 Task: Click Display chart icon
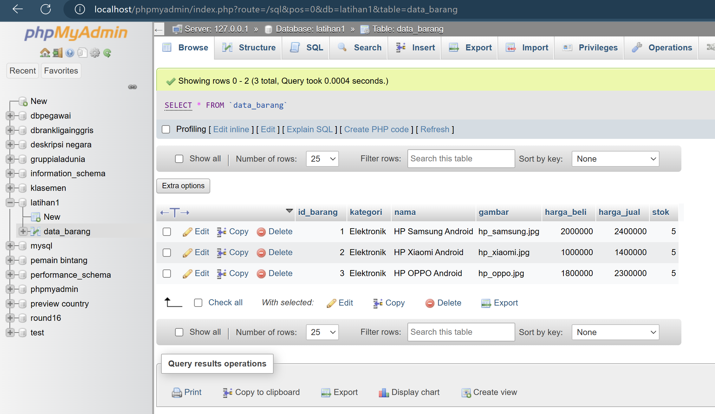click(384, 392)
